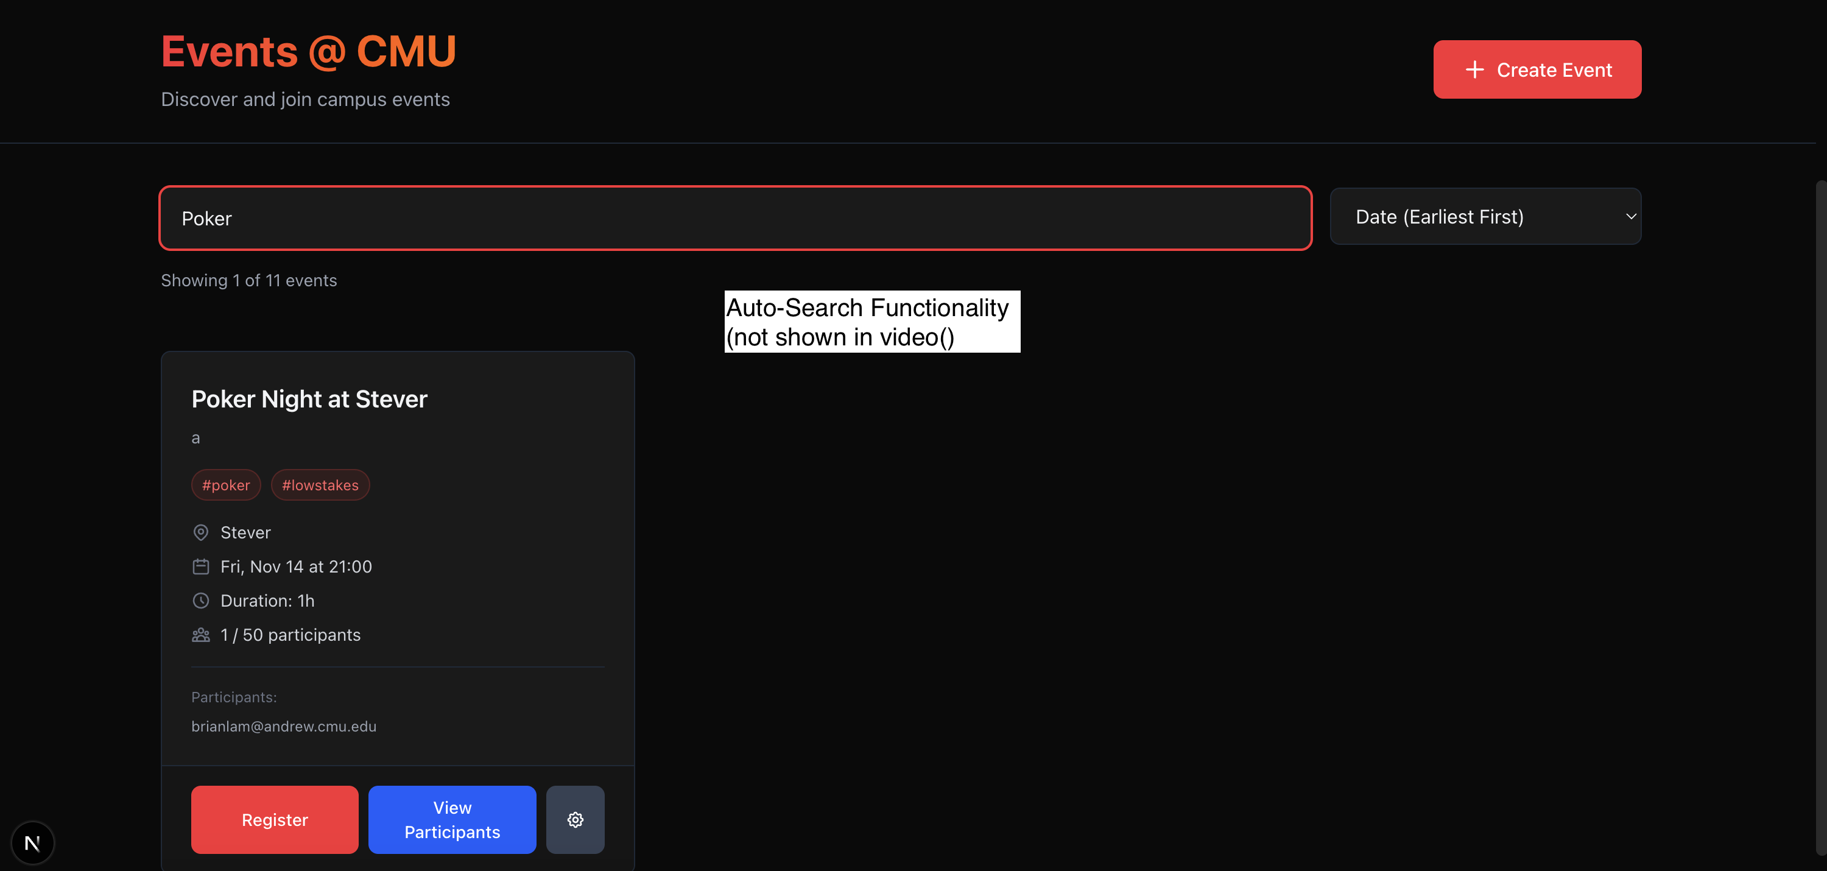Click the chevron arrow of sort dropdown
The image size is (1827, 871).
(x=1630, y=216)
